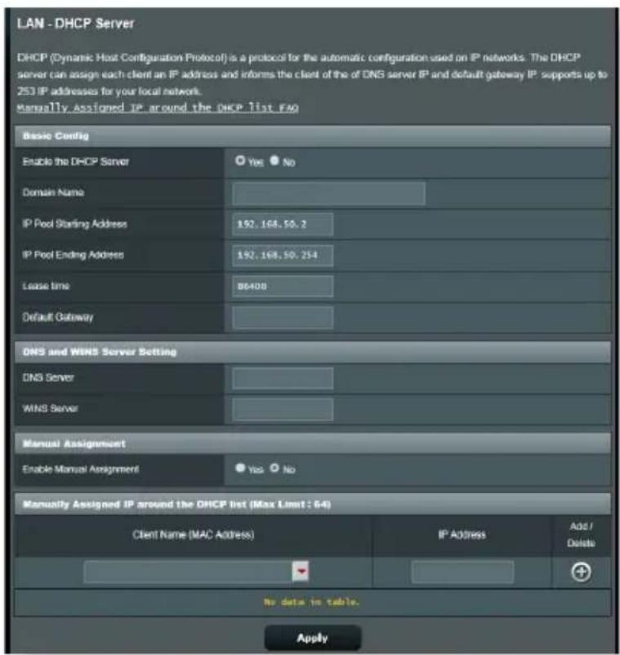Viewport: 620px width, 655px height.
Task: Click the 'No data in table.' message
Action: [x=312, y=602]
